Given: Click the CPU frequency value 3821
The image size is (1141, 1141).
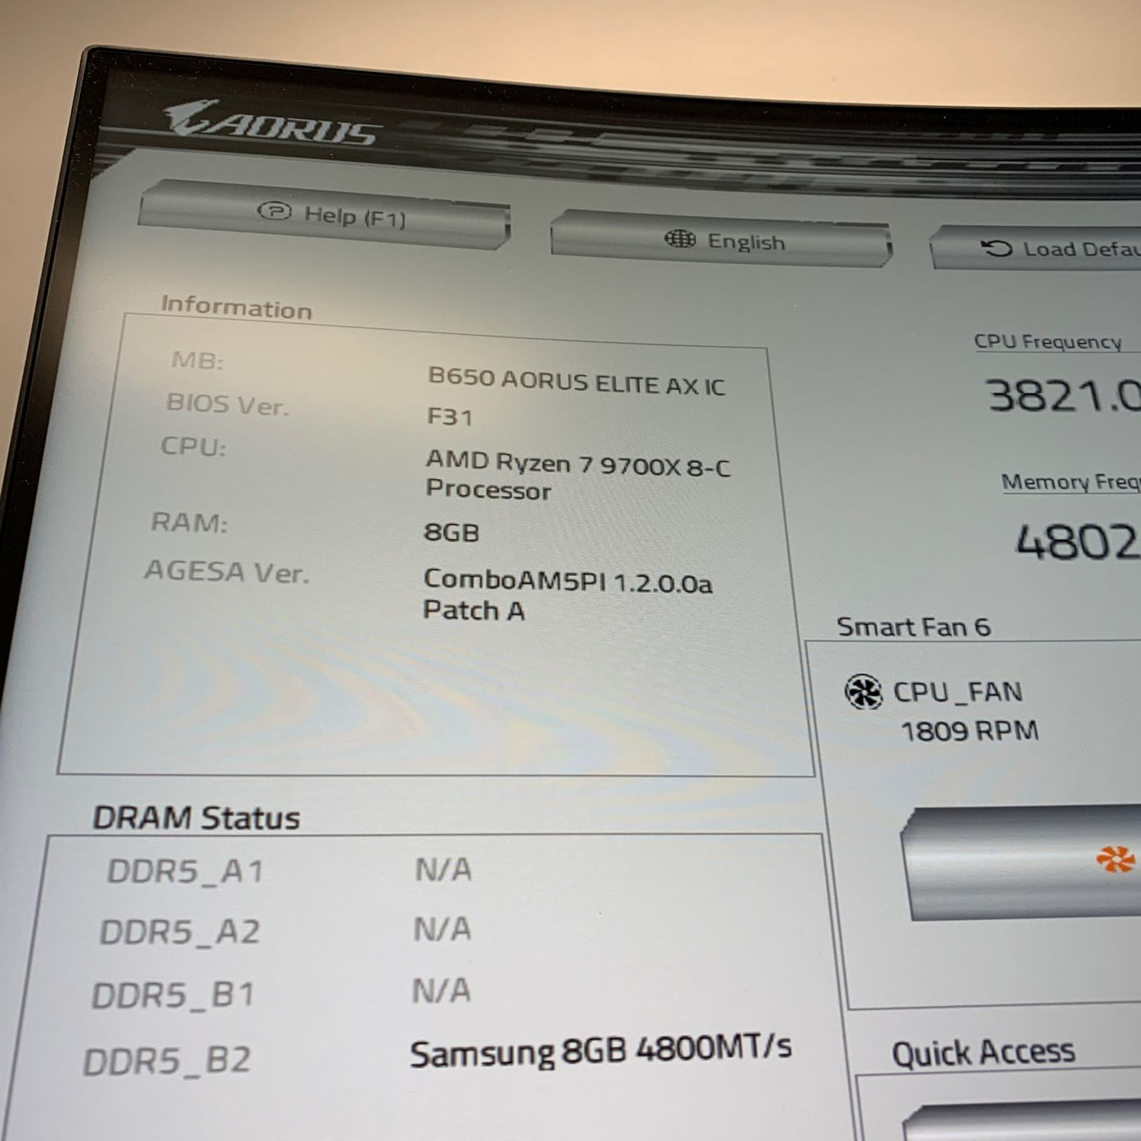Looking at the screenshot, I should [x=1064, y=396].
